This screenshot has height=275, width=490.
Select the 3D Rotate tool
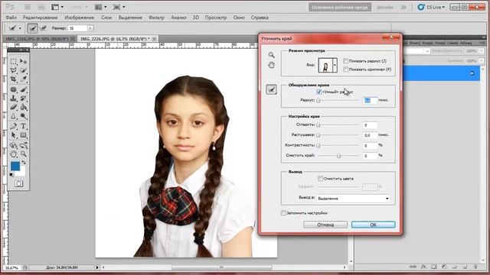(14, 145)
